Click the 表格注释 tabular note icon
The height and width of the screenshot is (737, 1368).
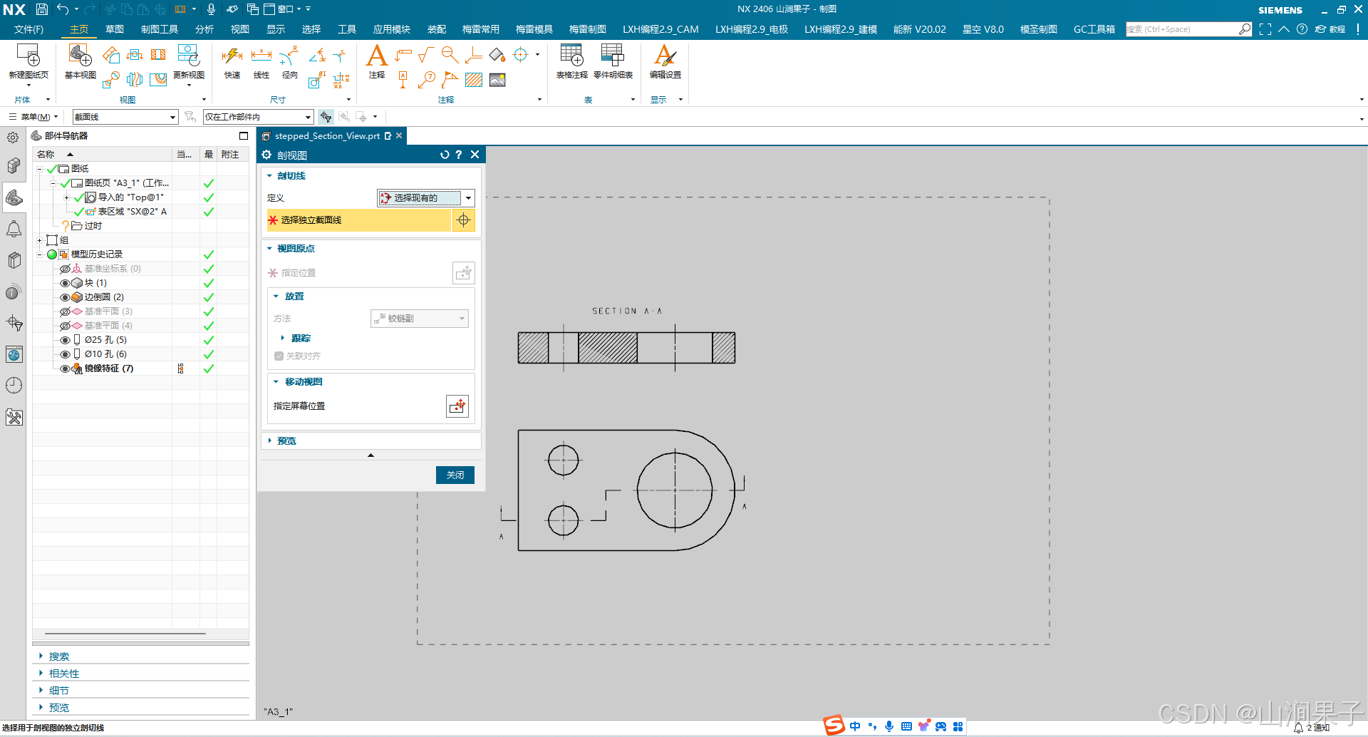[571, 56]
